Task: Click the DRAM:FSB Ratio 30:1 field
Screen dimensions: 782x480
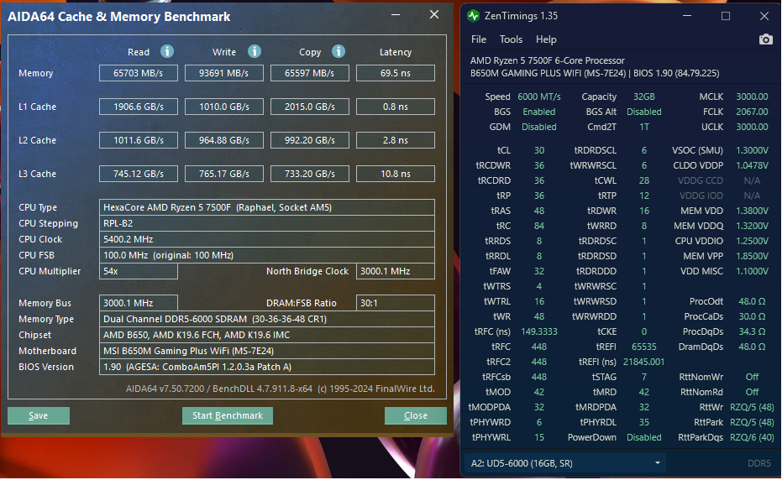Action: (x=396, y=303)
